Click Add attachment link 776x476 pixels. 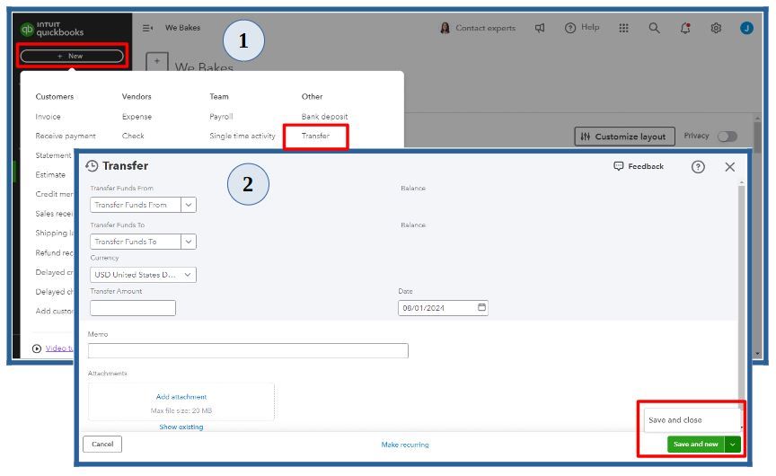click(x=181, y=396)
